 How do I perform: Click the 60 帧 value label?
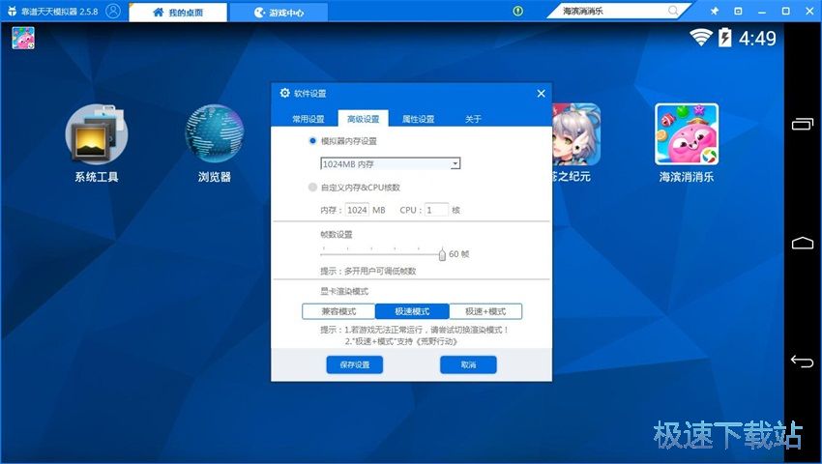tap(458, 254)
